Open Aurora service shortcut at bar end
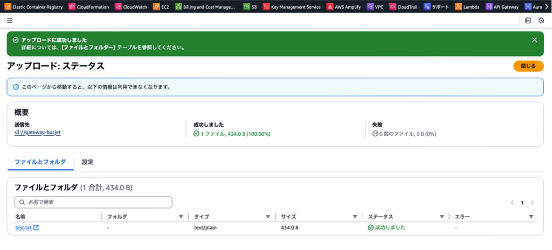This screenshot has height=250, width=552. pyautogui.click(x=533, y=6)
